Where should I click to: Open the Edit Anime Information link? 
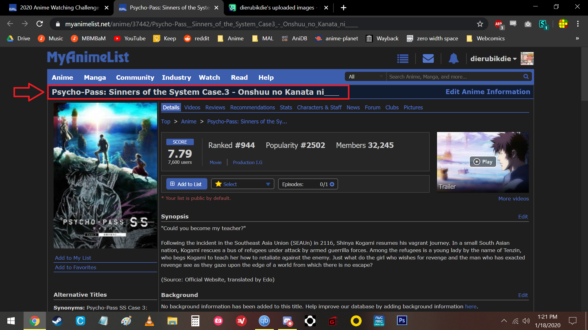click(488, 92)
